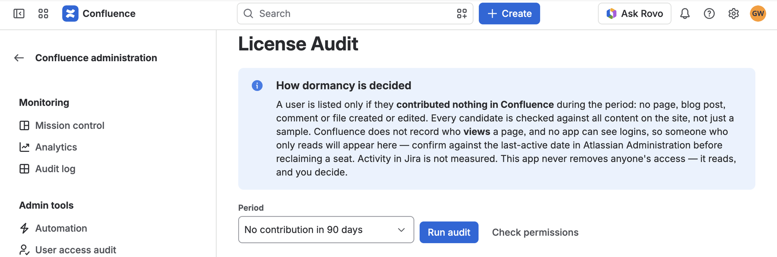This screenshot has height=257, width=777.
Task: Open the Help question mark icon
Action: [x=709, y=13]
